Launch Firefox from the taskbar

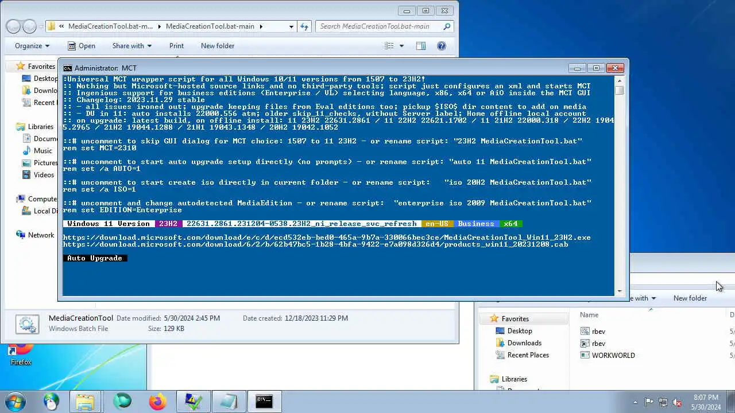pyautogui.click(x=157, y=402)
